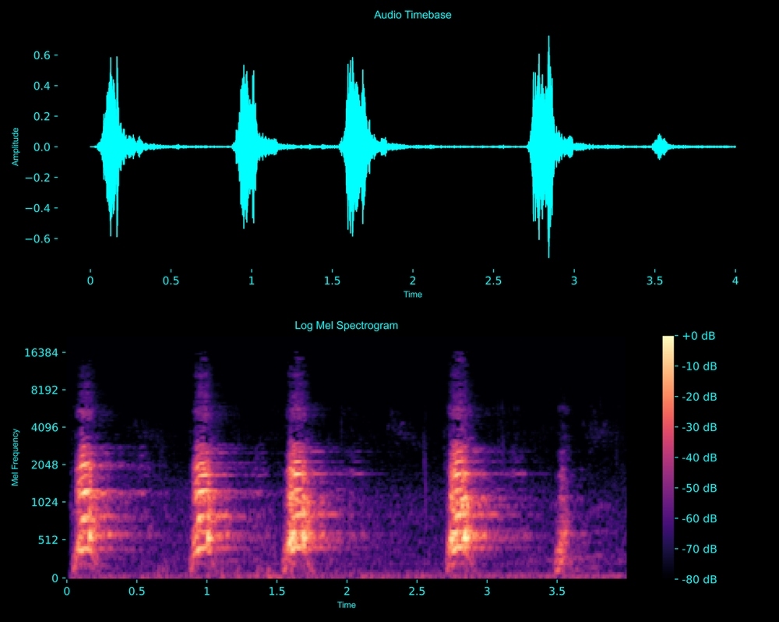Click the -40 dB colorbar label

click(698, 458)
